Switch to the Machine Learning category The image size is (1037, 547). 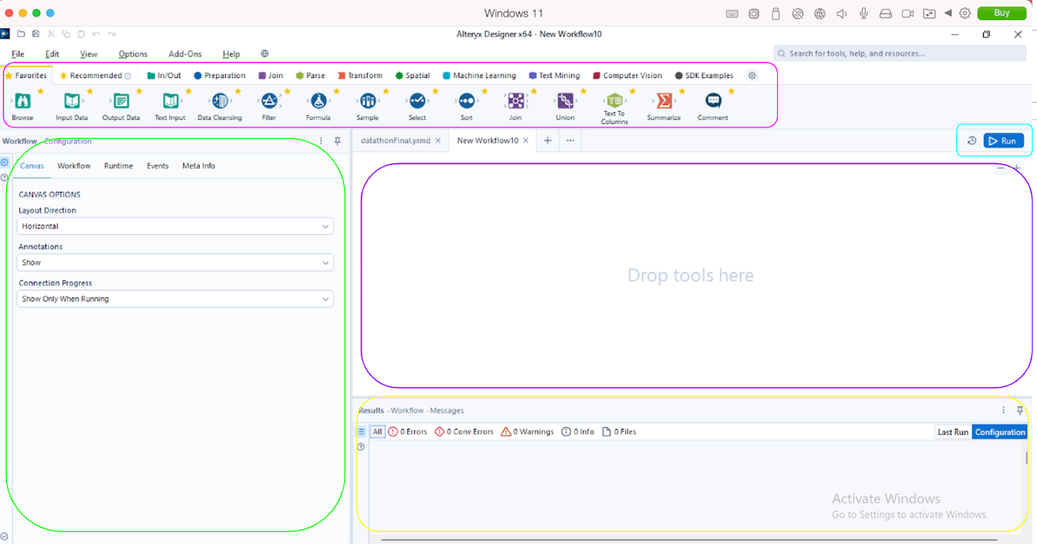tap(479, 76)
